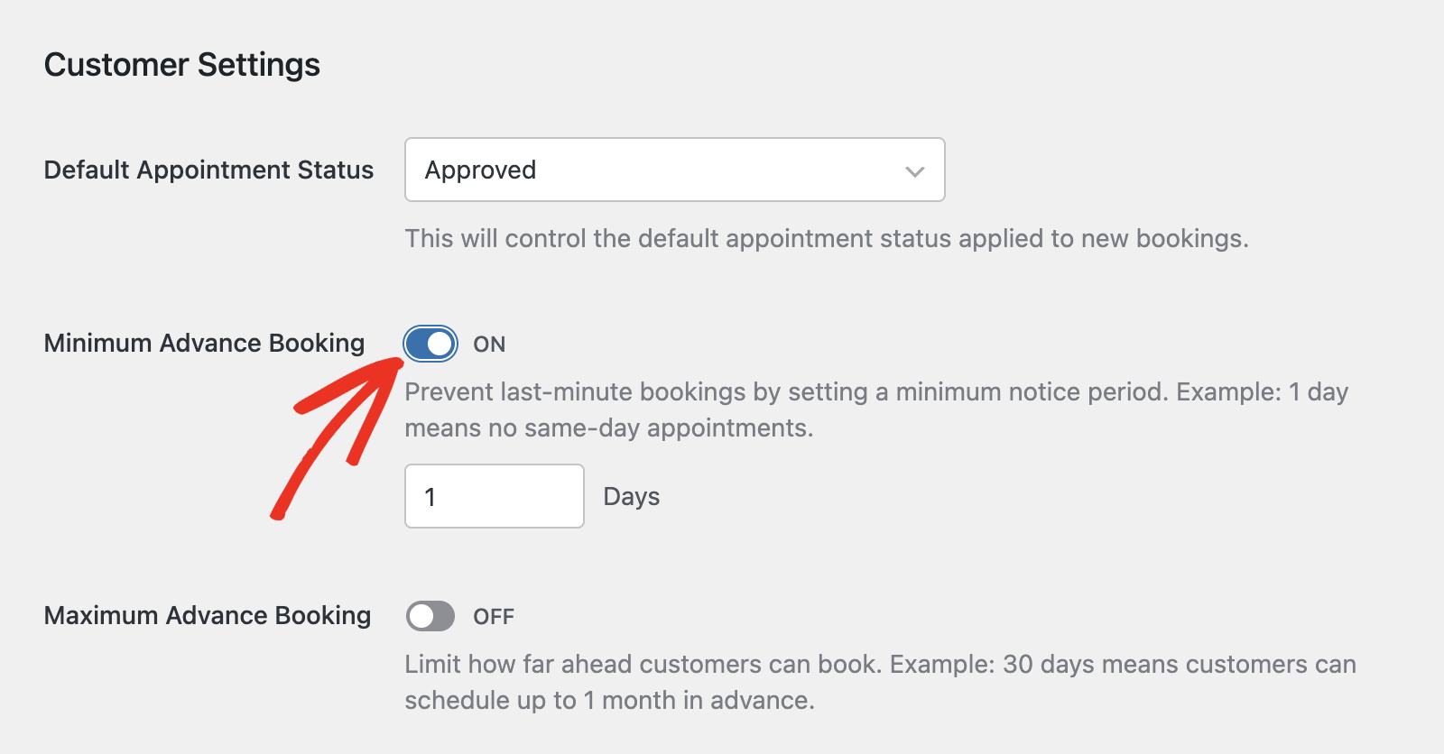This screenshot has width=1444, height=754.
Task: Click the ON toggle indicated by red arrow
Action: [x=430, y=344]
